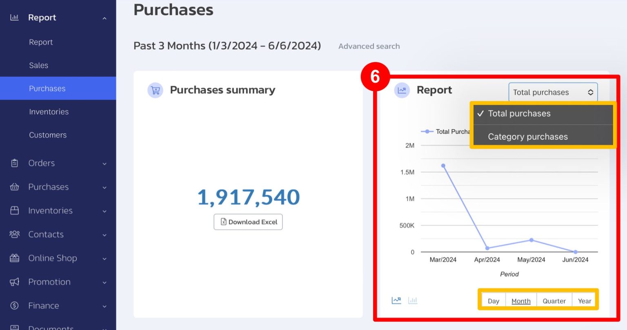Click the Finance dollar icon in sidebar
The width and height of the screenshot is (627, 330).
coord(14,306)
